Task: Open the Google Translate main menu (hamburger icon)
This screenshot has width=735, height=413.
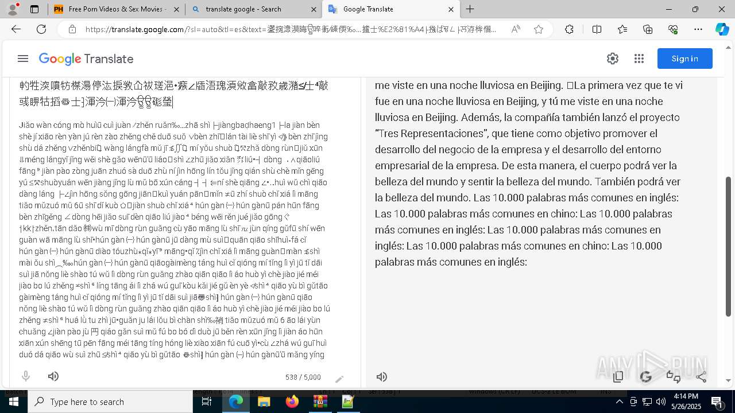Action: (23, 59)
